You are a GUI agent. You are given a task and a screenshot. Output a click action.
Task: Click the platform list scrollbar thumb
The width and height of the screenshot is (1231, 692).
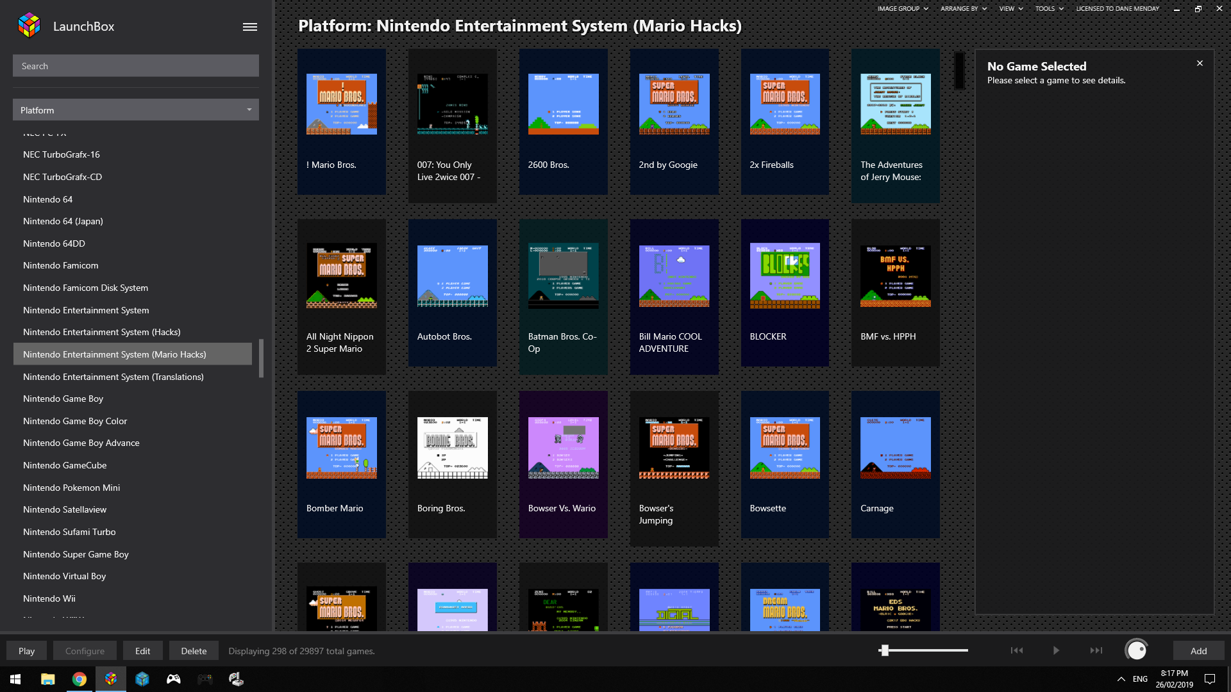[261, 358]
